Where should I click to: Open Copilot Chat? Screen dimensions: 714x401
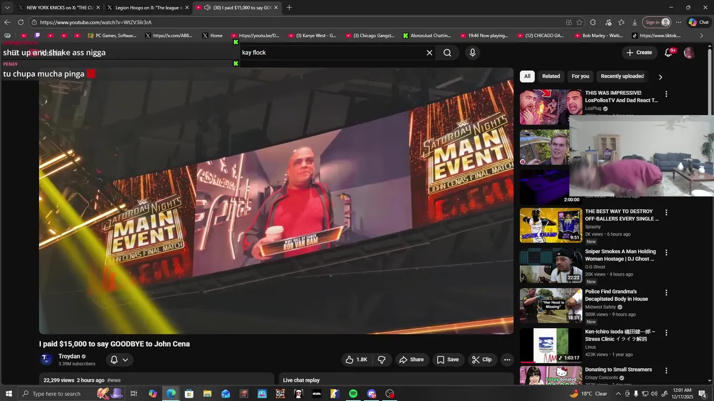pos(699,22)
